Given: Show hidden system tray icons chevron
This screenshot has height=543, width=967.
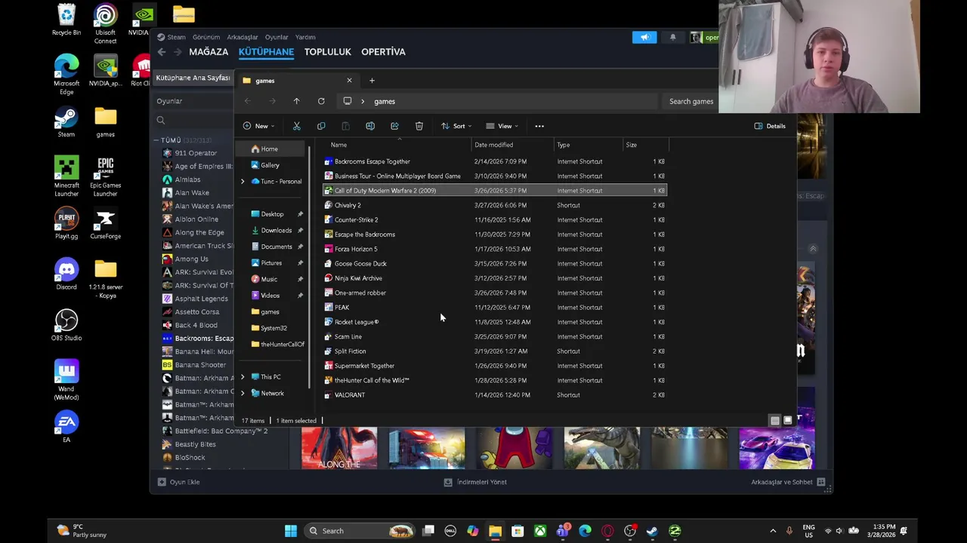Looking at the screenshot, I should [773, 531].
